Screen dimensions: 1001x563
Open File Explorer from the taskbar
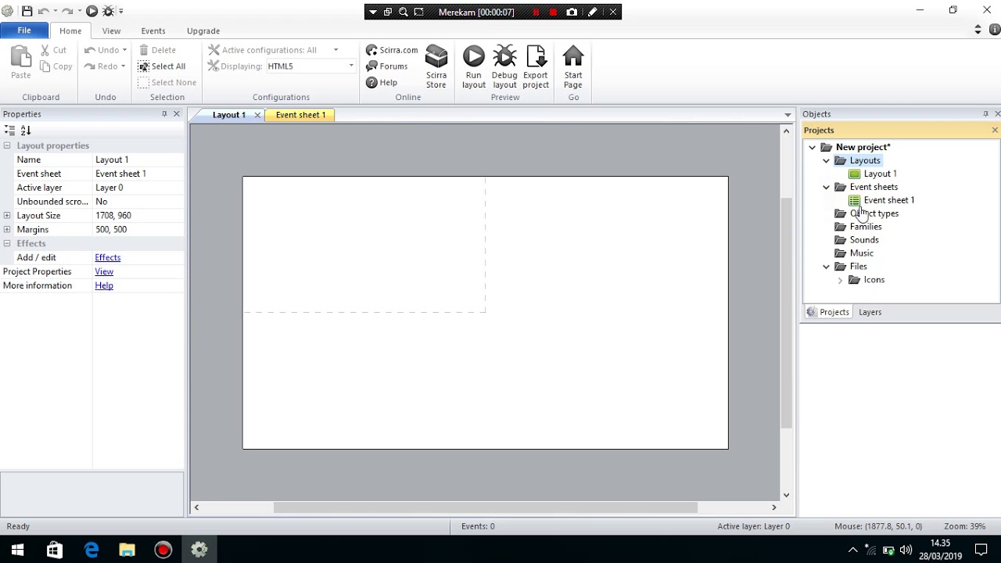(127, 550)
